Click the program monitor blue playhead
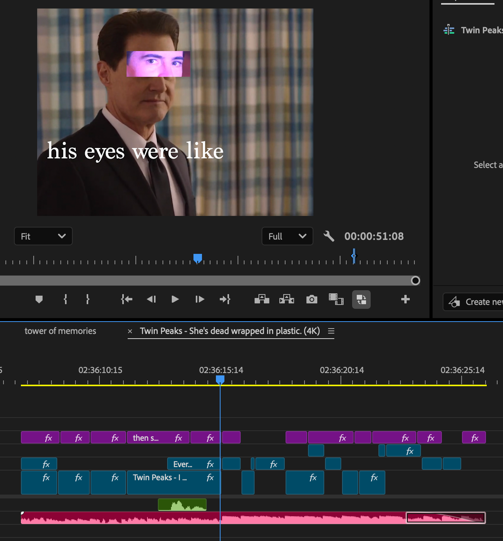 pos(198,258)
